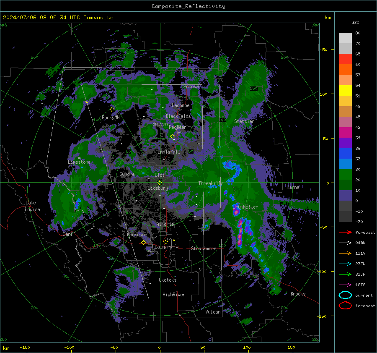Click the Lake Louise map label
The height and width of the screenshot is (353, 377).
click(32, 206)
